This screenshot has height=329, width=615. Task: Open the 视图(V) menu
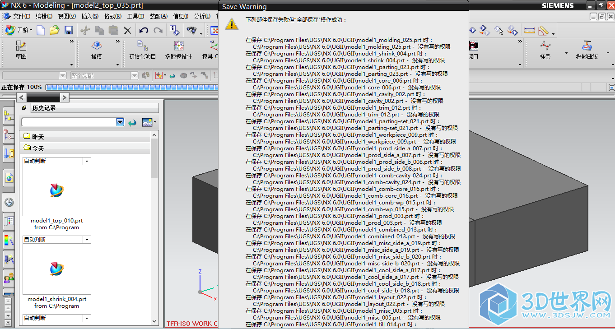click(66, 16)
